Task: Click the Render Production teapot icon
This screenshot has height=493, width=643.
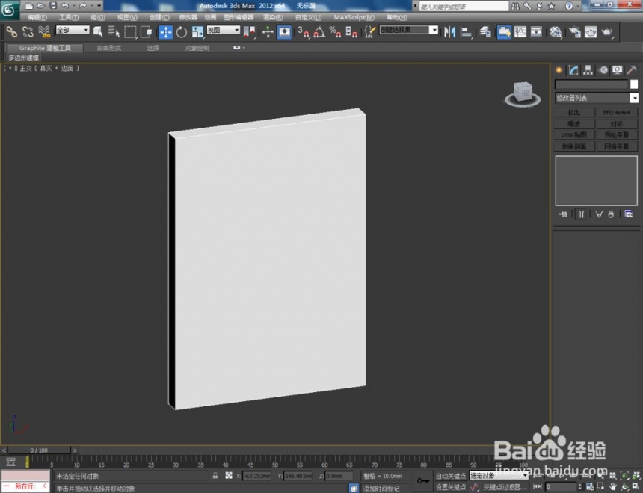Action: point(607,31)
